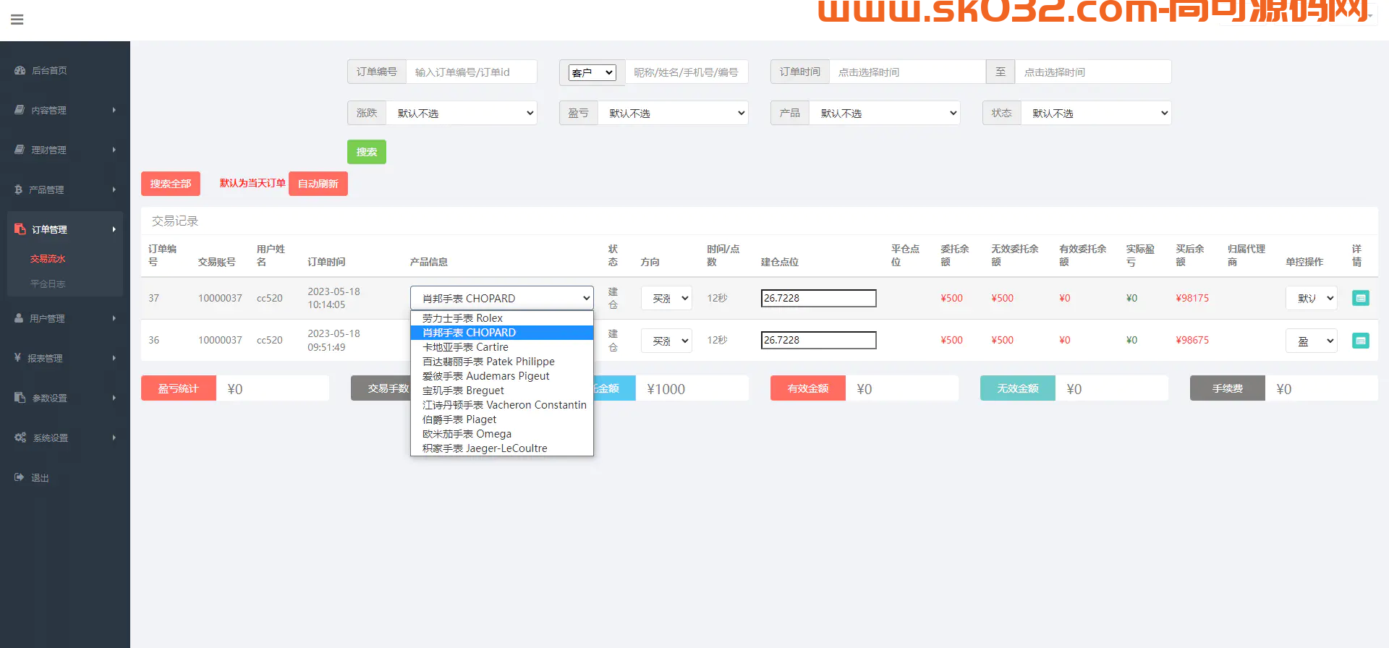
Task: Click the 手续费 label button
Action: pos(1228,388)
